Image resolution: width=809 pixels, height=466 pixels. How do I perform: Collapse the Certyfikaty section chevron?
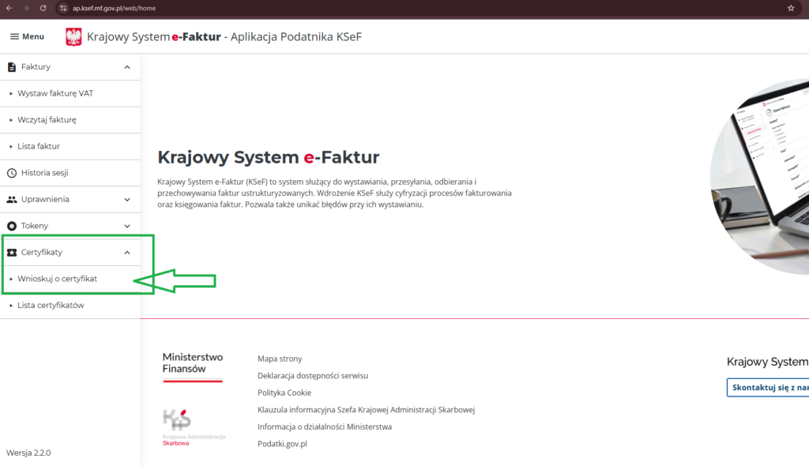click(x=127, y=253)
